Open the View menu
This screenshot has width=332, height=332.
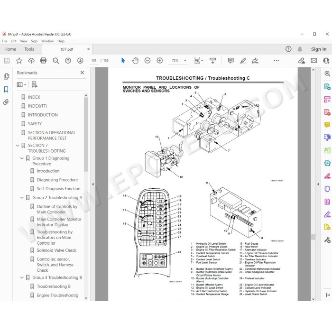coord(24,41)
